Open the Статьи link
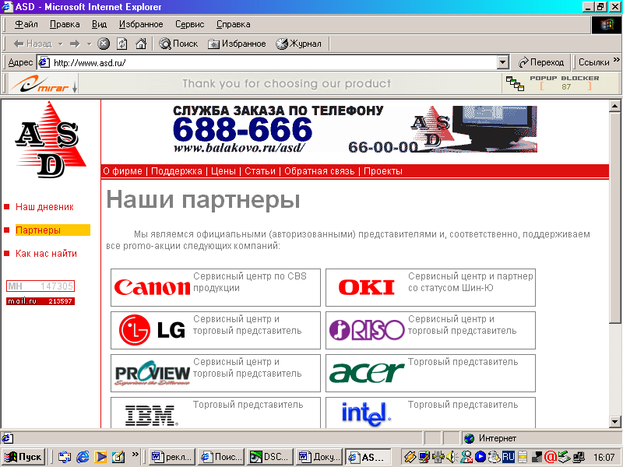The width and height of the screenshot is (623, 467). point(260,171)
